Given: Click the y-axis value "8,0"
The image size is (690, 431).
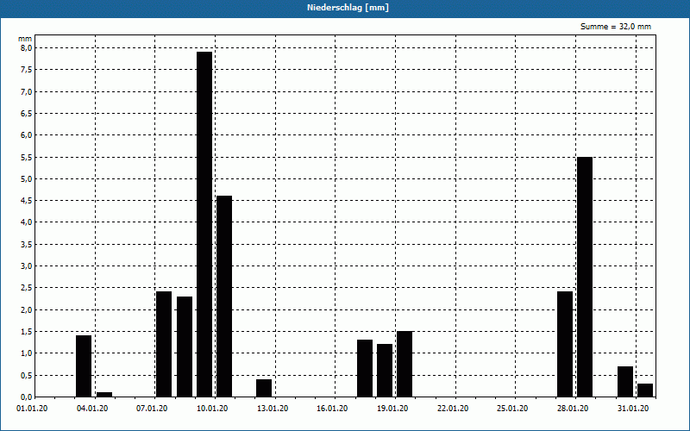Looking at the screenshot, I should pos(27,48).
